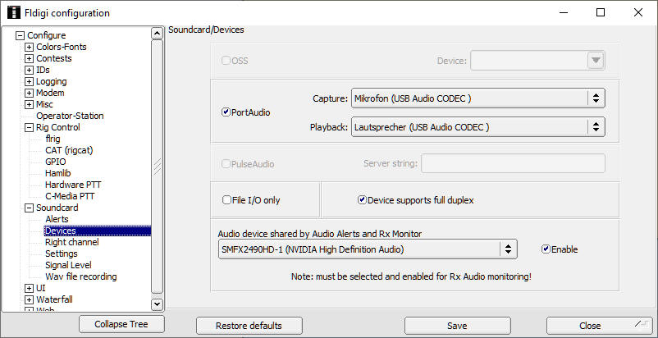Uncheck Device supports full duplex

tap(362, 199)
